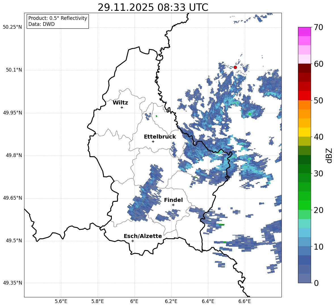The image size is (336, 307).
Task: Select the Esch/Alzette city label
Action: tap(143, 236)
